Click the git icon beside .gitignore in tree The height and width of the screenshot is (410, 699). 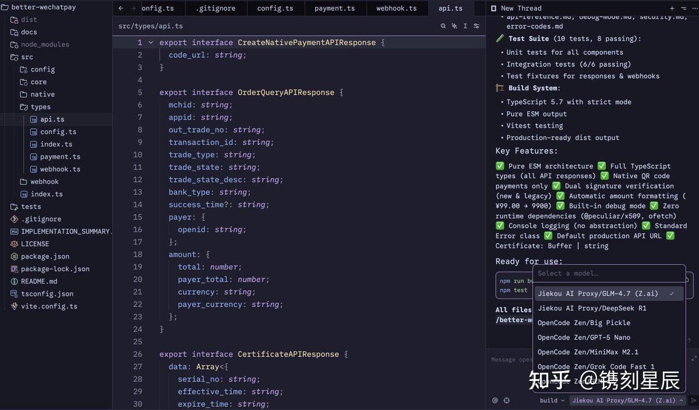click(15, 219)
